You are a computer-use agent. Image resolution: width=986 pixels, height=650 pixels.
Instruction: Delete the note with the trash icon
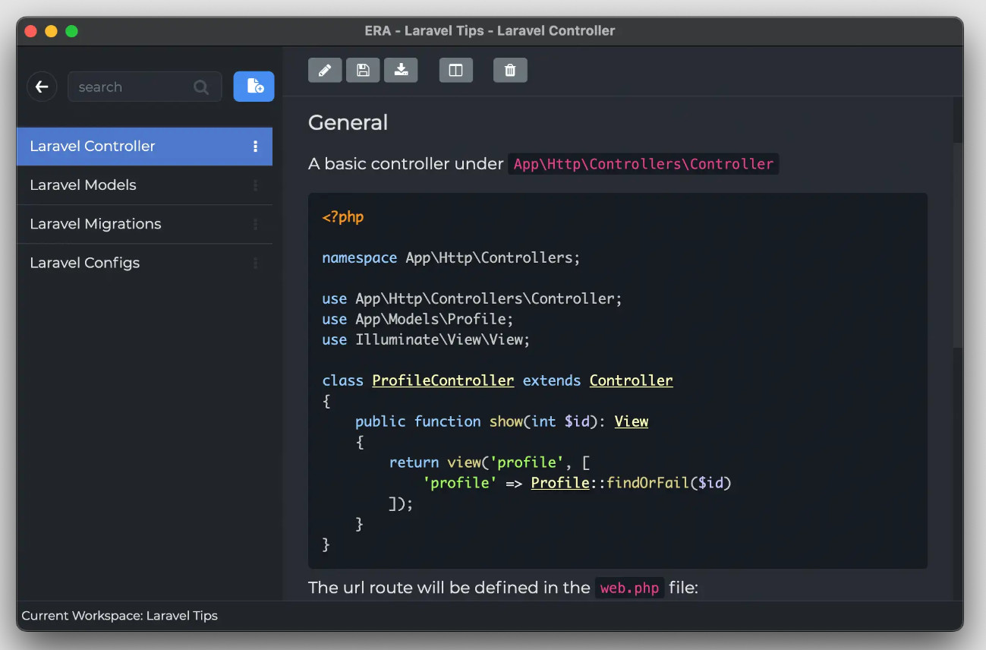click(x=510, y=70)
